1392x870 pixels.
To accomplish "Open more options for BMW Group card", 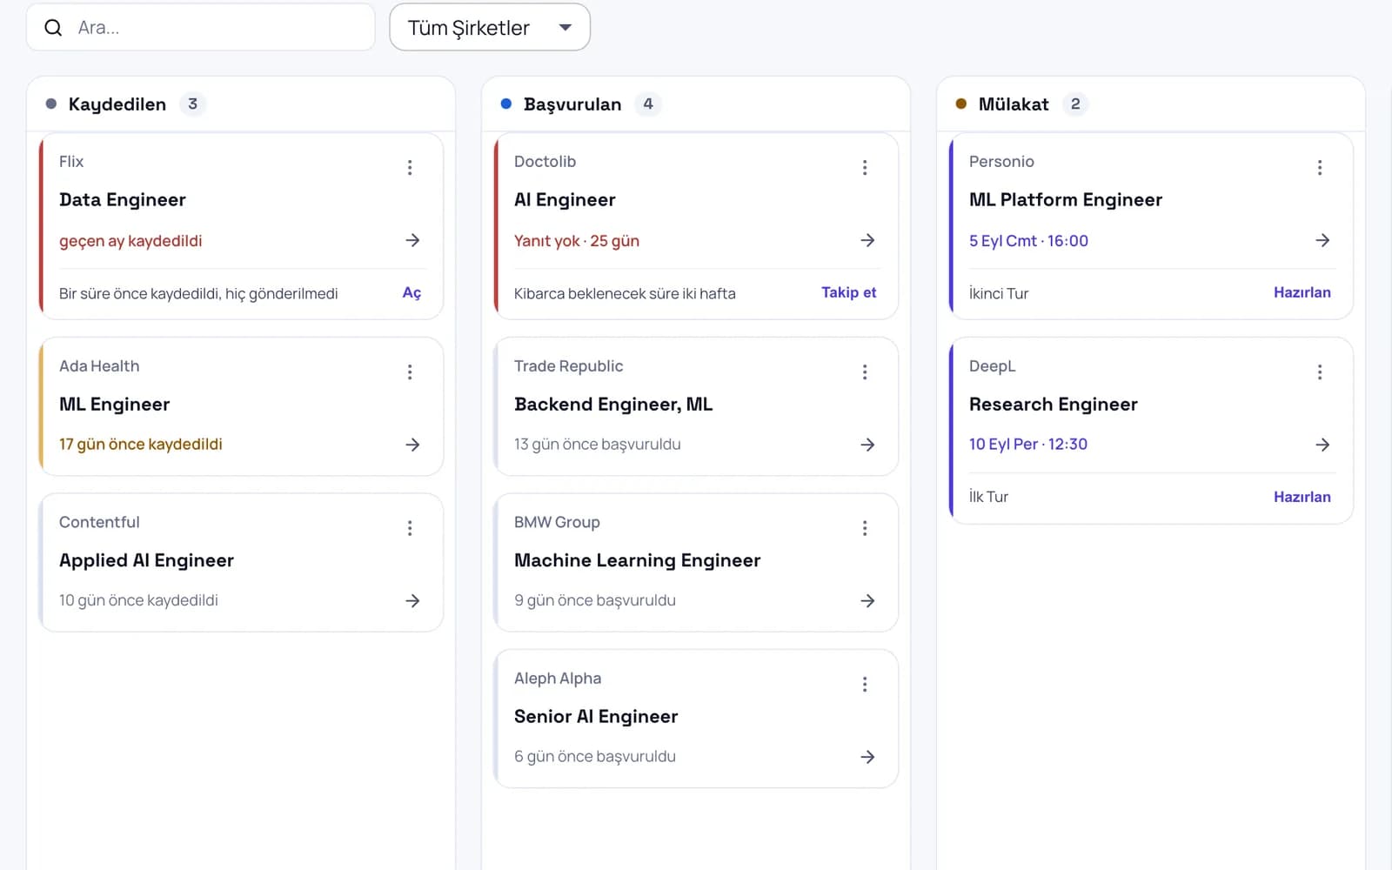I will pyautogui.click(x=865, y=528).
